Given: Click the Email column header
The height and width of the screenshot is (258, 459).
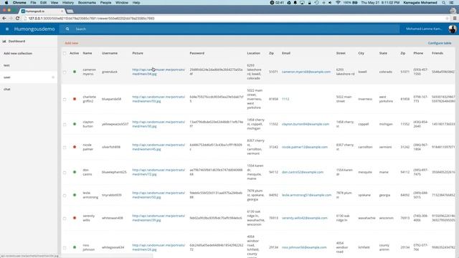Looking at the screenshot, I should (286, 53).
